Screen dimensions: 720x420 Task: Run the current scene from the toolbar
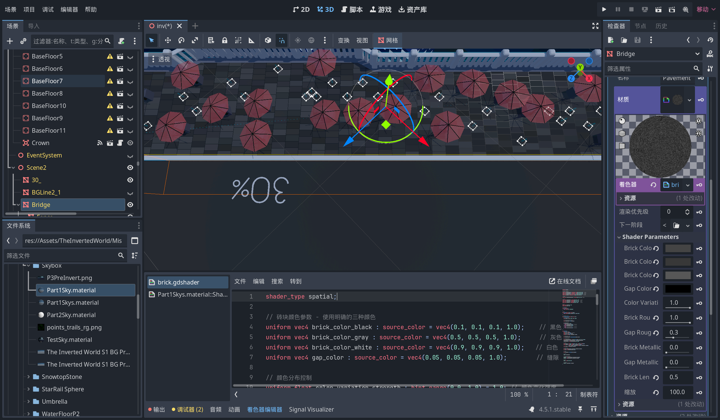click(604, 9)
